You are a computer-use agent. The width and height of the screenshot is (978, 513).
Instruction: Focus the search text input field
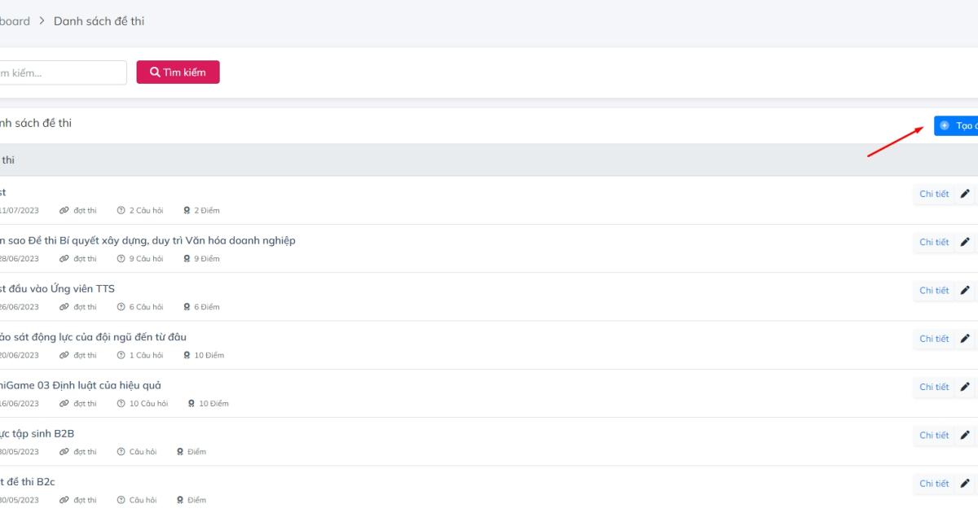pyautogui.click(x=62, y=72)
